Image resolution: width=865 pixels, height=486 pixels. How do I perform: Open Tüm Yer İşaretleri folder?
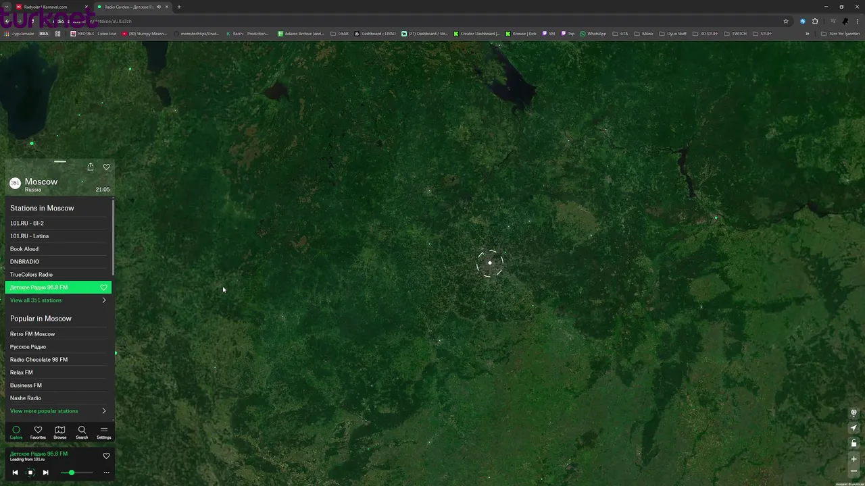840,34
